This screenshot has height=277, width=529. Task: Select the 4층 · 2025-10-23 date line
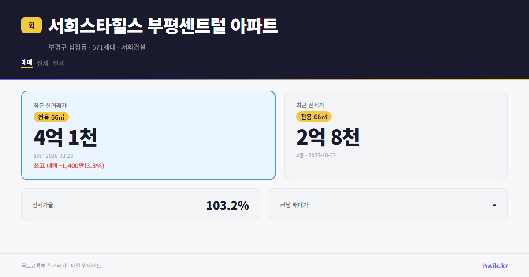click(x=315, y=155)
